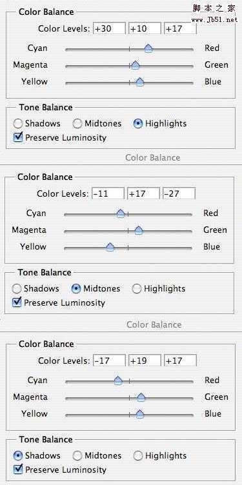Click the -27 Color Levels field
This screenshot has width=242, height=485.
(179, 193)
